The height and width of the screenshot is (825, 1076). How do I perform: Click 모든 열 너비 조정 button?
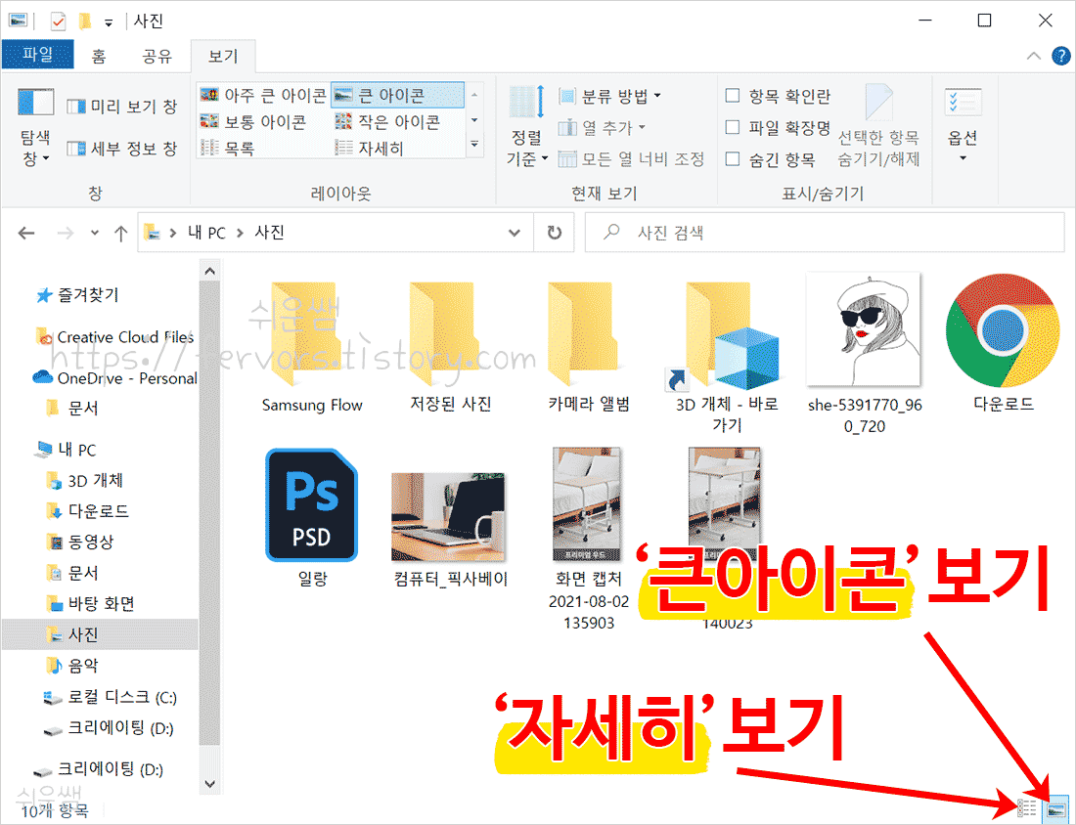[631, 159]
